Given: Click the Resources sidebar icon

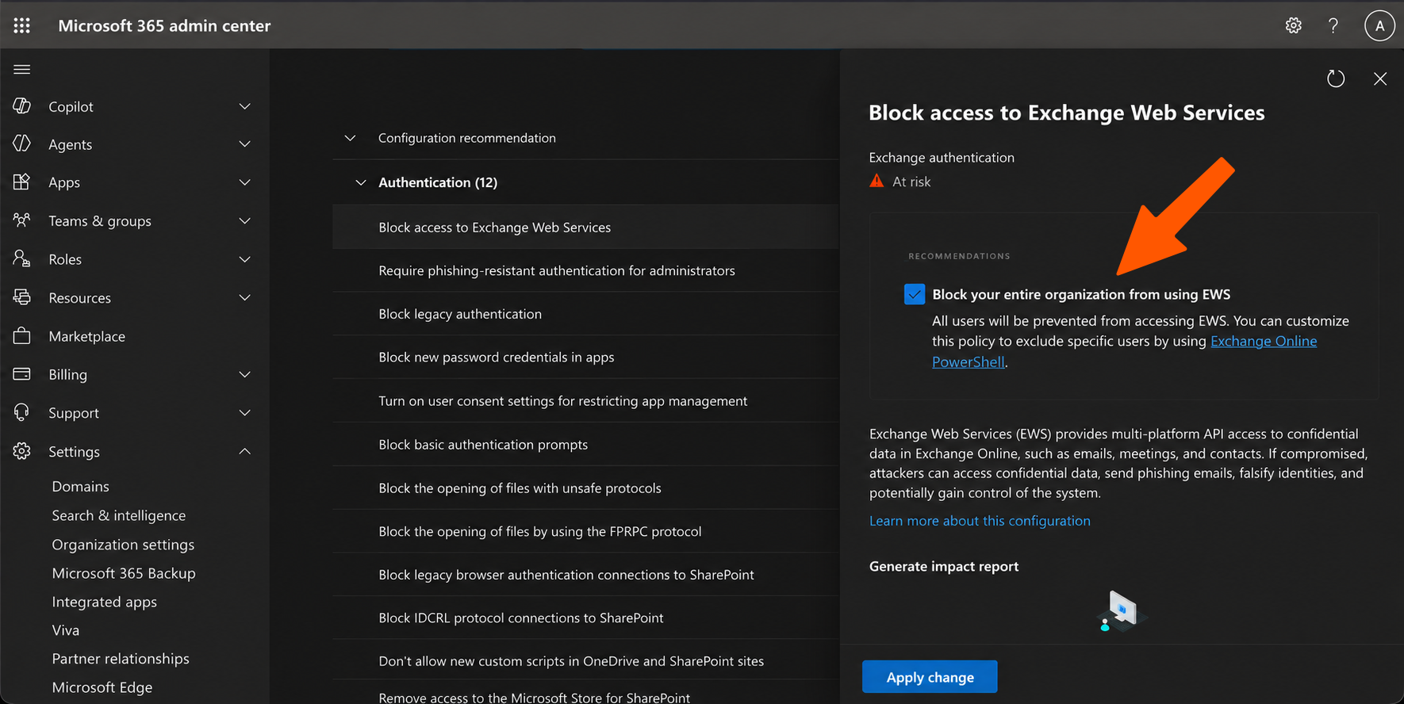Looking at the screenshot, I should click(x=22, y=297).
